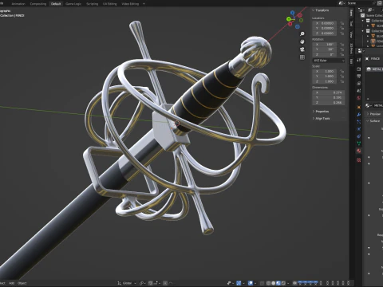Toggle lock on Rotation Z
The height and width of the screenshot is (287, 383).
pyautogui.click(x=342, y=54)
